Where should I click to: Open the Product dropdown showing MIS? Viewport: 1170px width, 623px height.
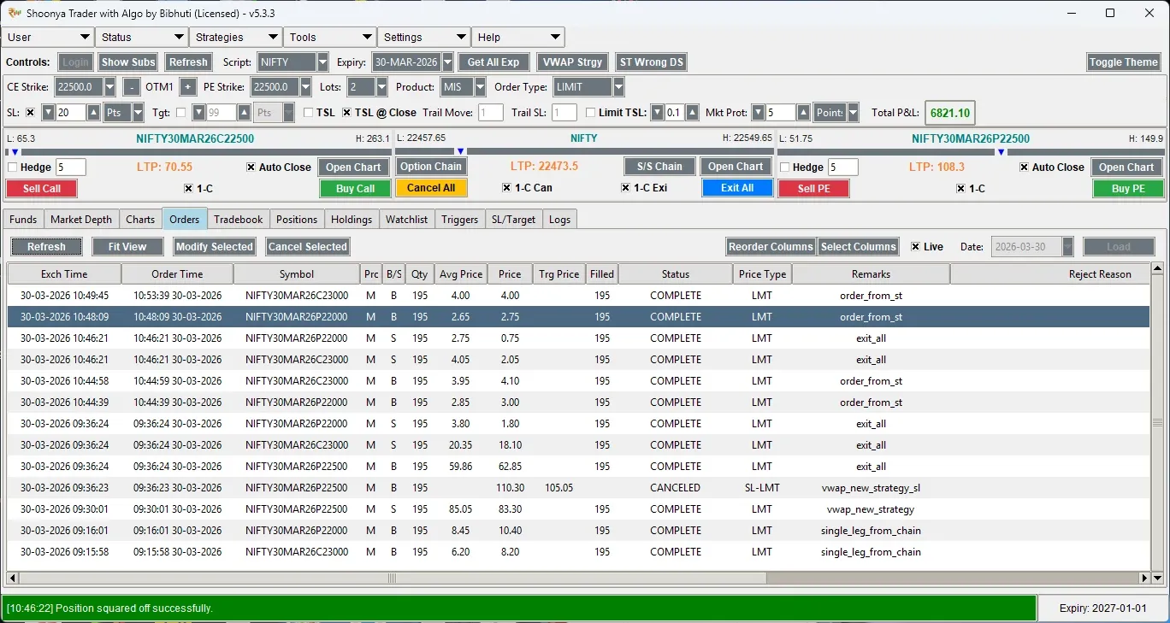(480, 87)
